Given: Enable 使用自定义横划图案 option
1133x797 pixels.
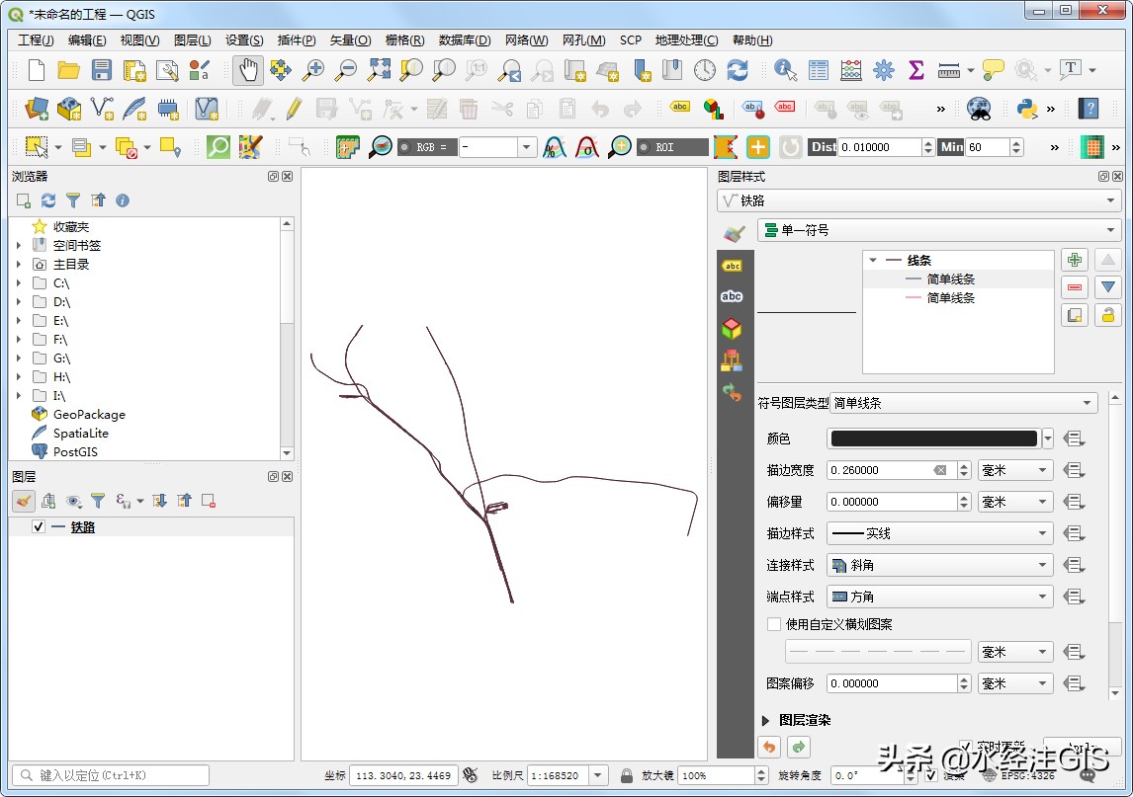Looking at the screenshot, I should point(774,624).
